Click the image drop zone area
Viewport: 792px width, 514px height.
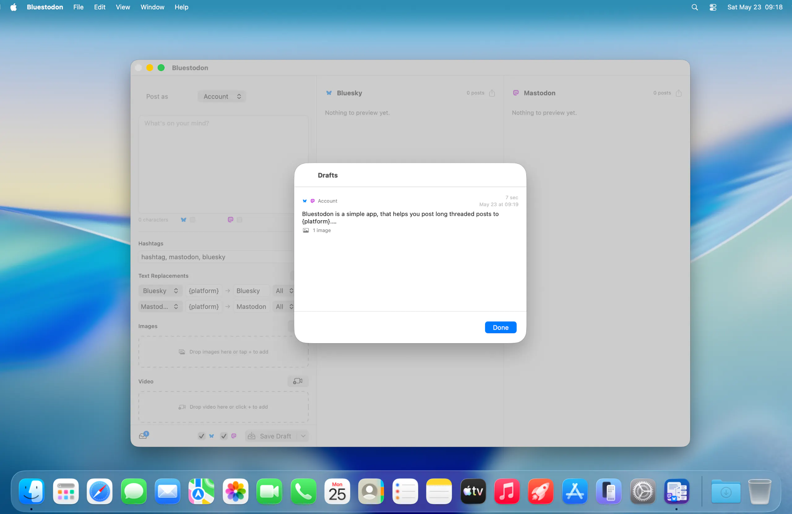223,352
